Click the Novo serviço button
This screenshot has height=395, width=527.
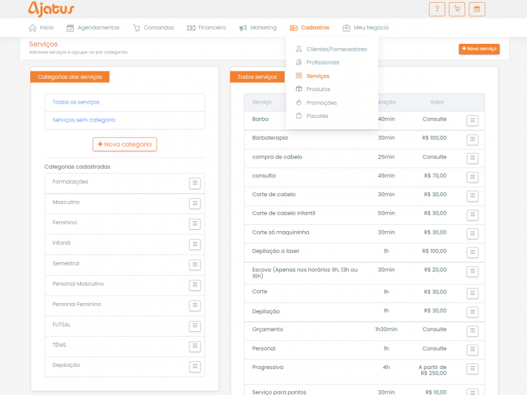pos(479,49)
